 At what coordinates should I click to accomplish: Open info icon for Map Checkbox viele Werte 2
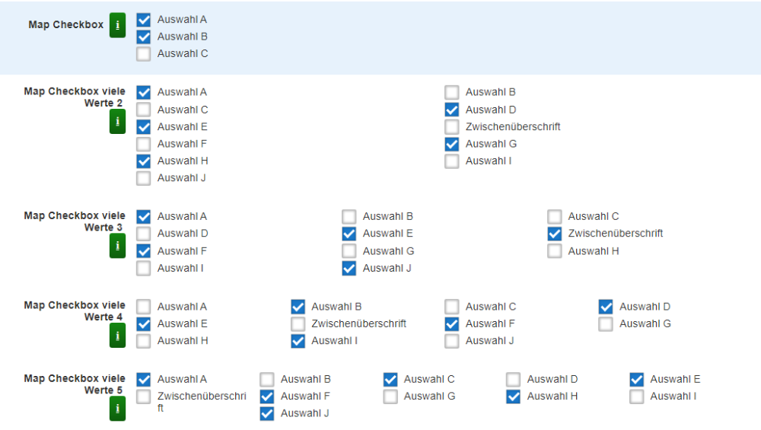pos(117,122)
